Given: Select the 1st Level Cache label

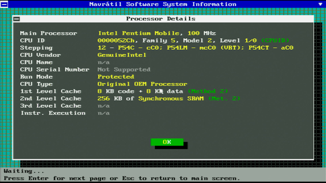Looking at the screenshot, I should coord(50,91).
